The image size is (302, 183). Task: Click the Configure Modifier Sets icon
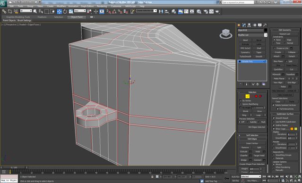pos(264,84)
